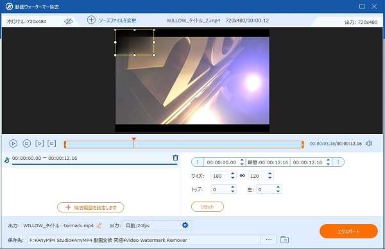385x249 pixels.
Task: Maximize the watermark remover window
Action: tap(362, 6)
